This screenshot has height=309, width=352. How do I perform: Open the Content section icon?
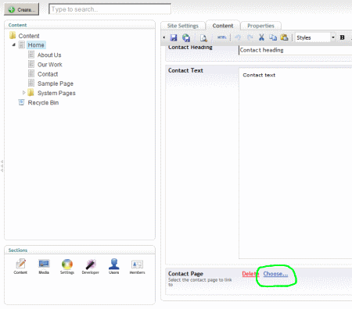pos(20,266)
